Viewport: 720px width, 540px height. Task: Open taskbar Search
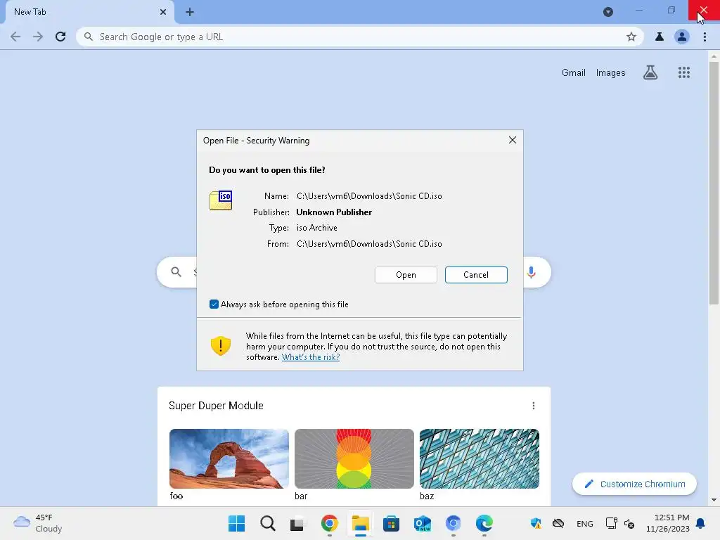(x=268, y=523)
